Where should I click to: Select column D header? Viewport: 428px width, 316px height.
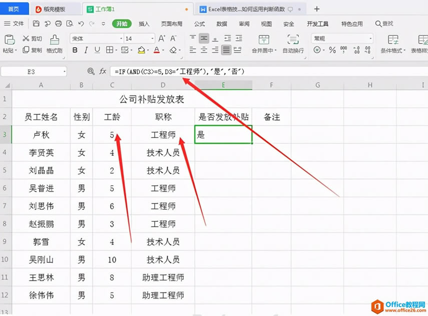[x=163, y=85]
